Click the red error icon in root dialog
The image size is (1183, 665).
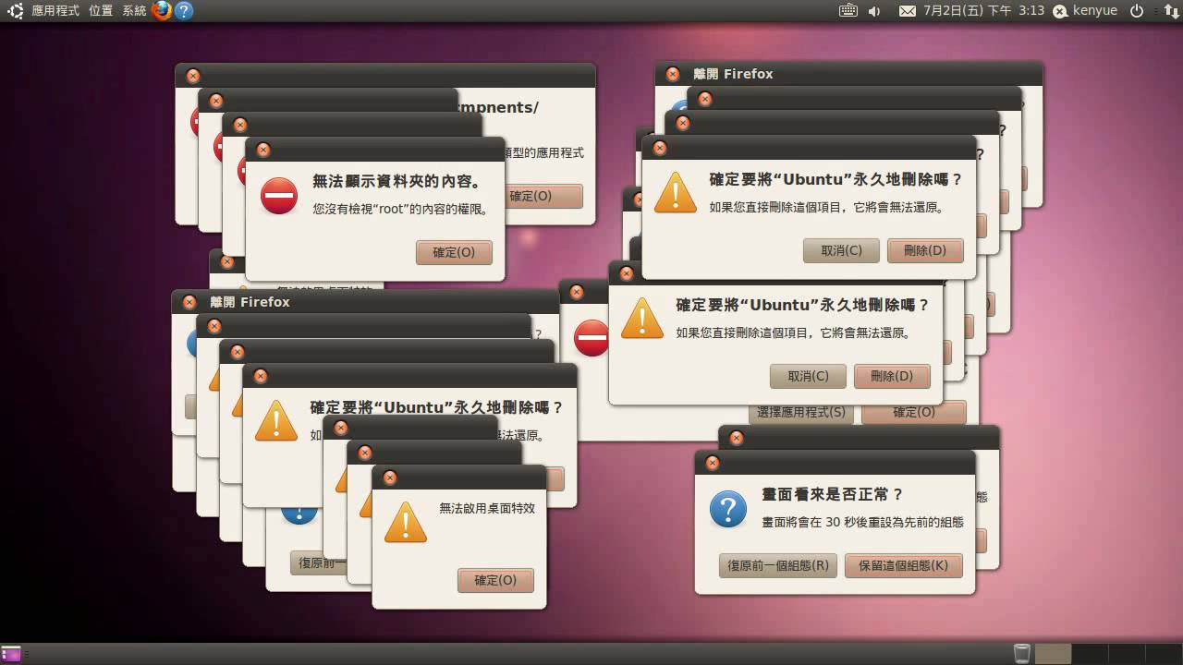[279, 195]
